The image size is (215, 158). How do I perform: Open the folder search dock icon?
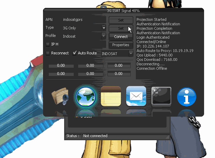pyautogui.click(x=60, y=96)
